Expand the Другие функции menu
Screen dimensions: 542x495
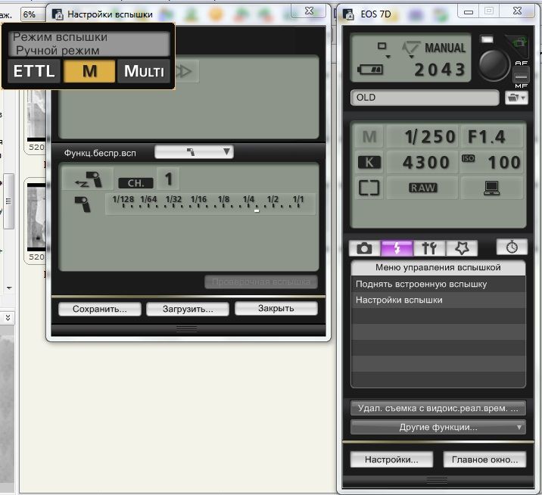pos(438,427)
